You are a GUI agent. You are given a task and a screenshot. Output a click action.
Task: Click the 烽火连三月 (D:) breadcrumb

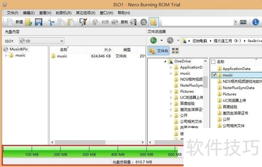point(227,41)
